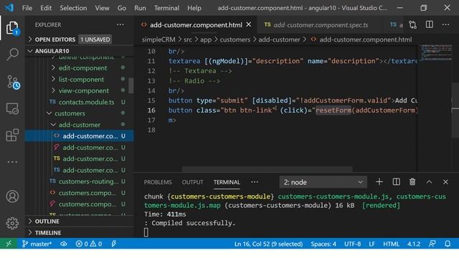Maximize the panel size with caret icon
459x258 pixels.
click(429, 182)
